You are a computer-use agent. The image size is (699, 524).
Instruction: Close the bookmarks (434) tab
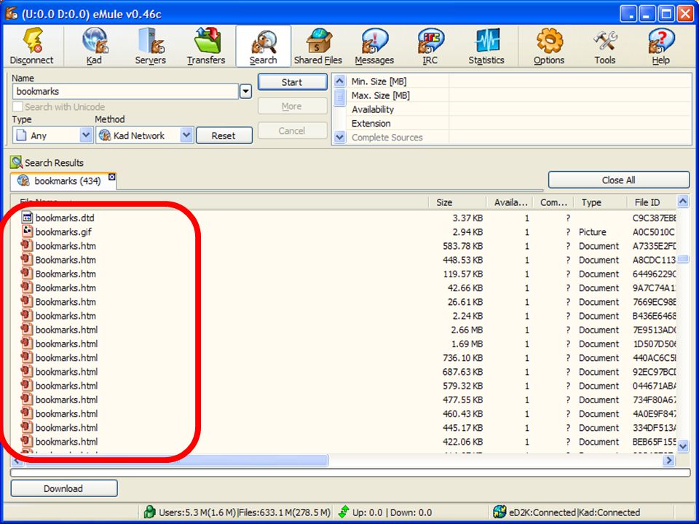112,177
